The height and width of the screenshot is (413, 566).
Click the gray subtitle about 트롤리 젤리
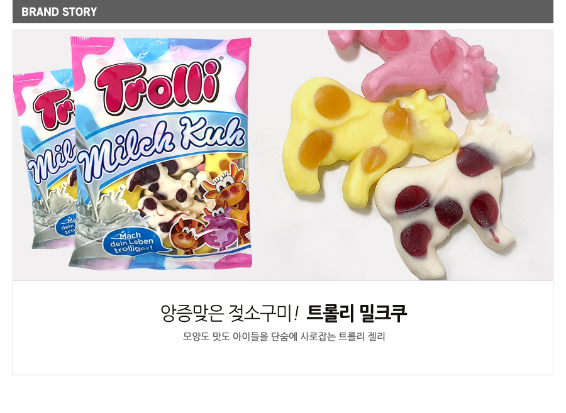click(284, 336)
